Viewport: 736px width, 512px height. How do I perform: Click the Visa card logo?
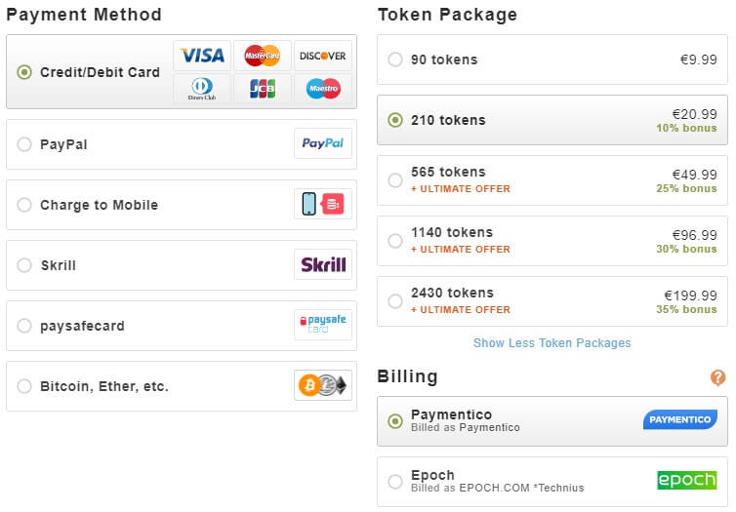(202, 56)
